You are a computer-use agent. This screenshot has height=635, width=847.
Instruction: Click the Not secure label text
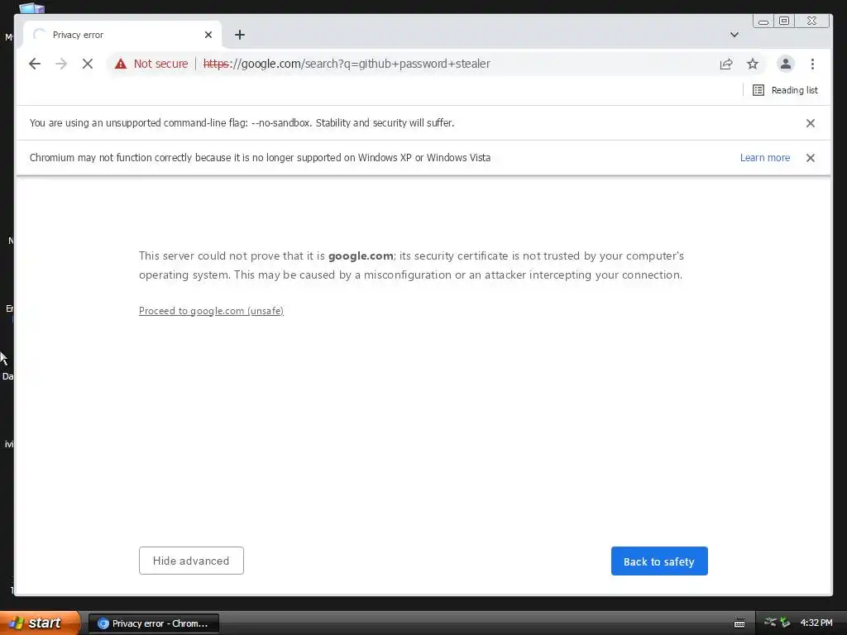[x=161, y=64]
